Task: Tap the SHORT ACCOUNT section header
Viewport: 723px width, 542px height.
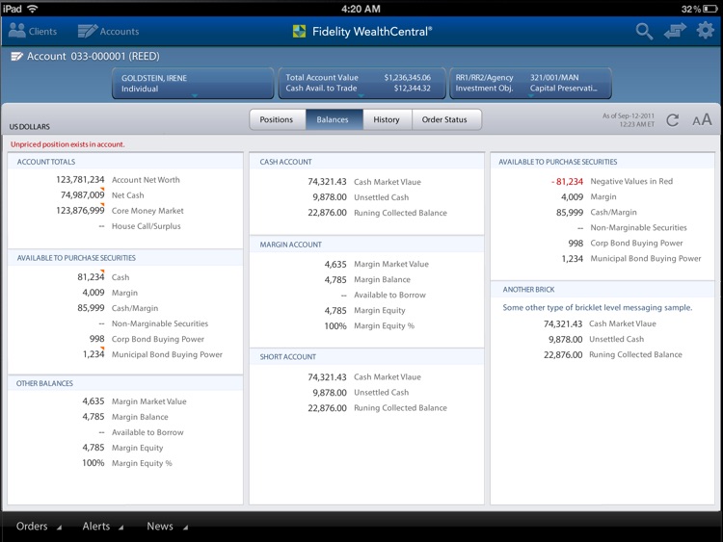Action: (287, 357)
